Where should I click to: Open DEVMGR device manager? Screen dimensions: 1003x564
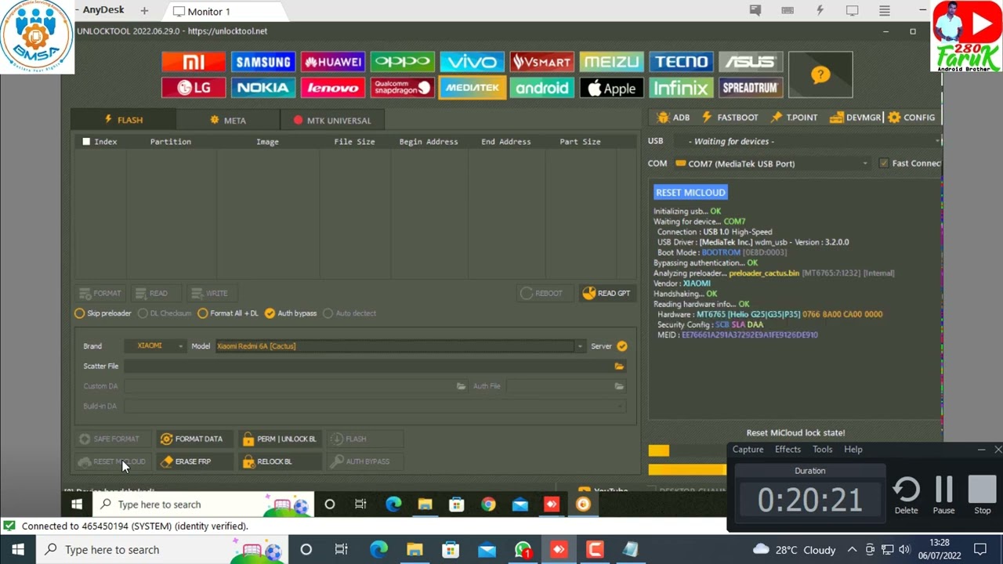pyautogui.click(x=855, y=117)
